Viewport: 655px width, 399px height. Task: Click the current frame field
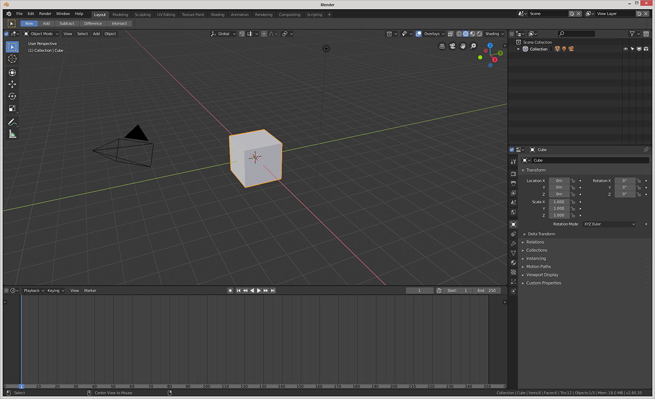point(419,290)
